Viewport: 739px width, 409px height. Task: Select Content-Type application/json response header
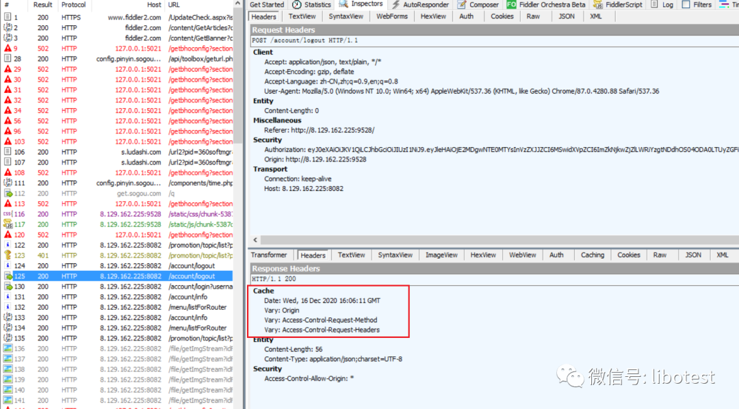click(x=333, y=359)
